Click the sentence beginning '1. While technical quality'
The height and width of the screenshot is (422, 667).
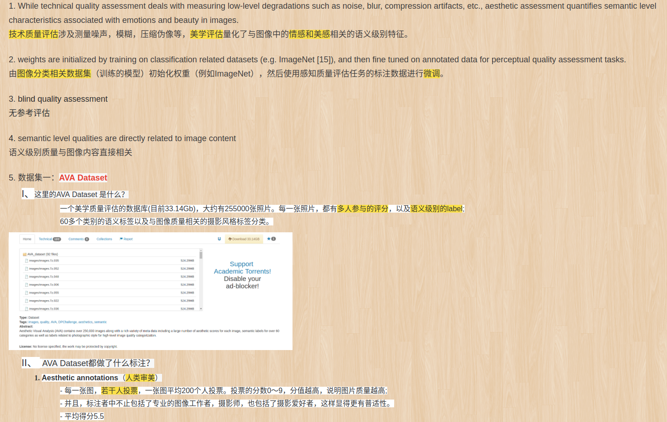332,13
